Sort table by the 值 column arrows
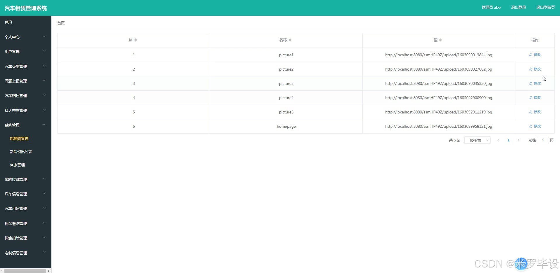 click(440, 40)
